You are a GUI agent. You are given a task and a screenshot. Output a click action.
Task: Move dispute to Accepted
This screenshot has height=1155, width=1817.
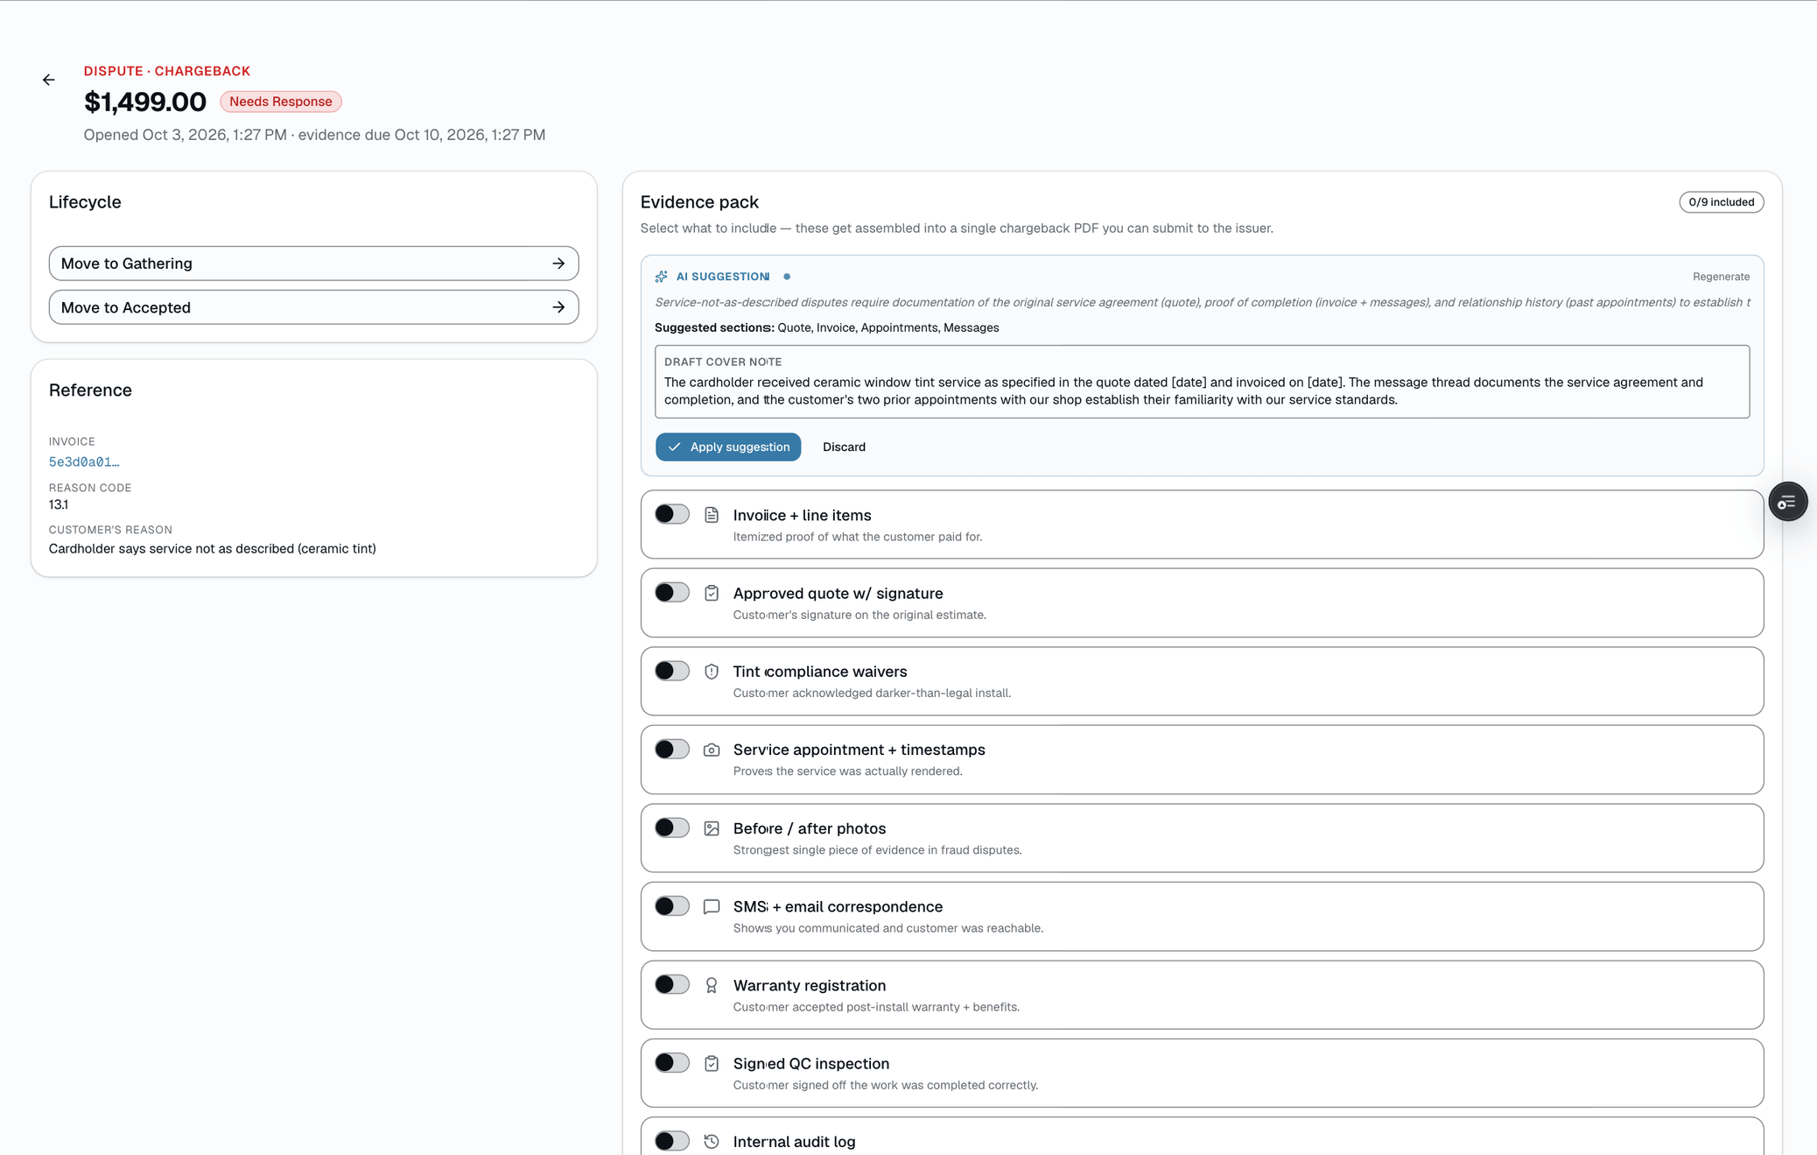tap(313, 307)
